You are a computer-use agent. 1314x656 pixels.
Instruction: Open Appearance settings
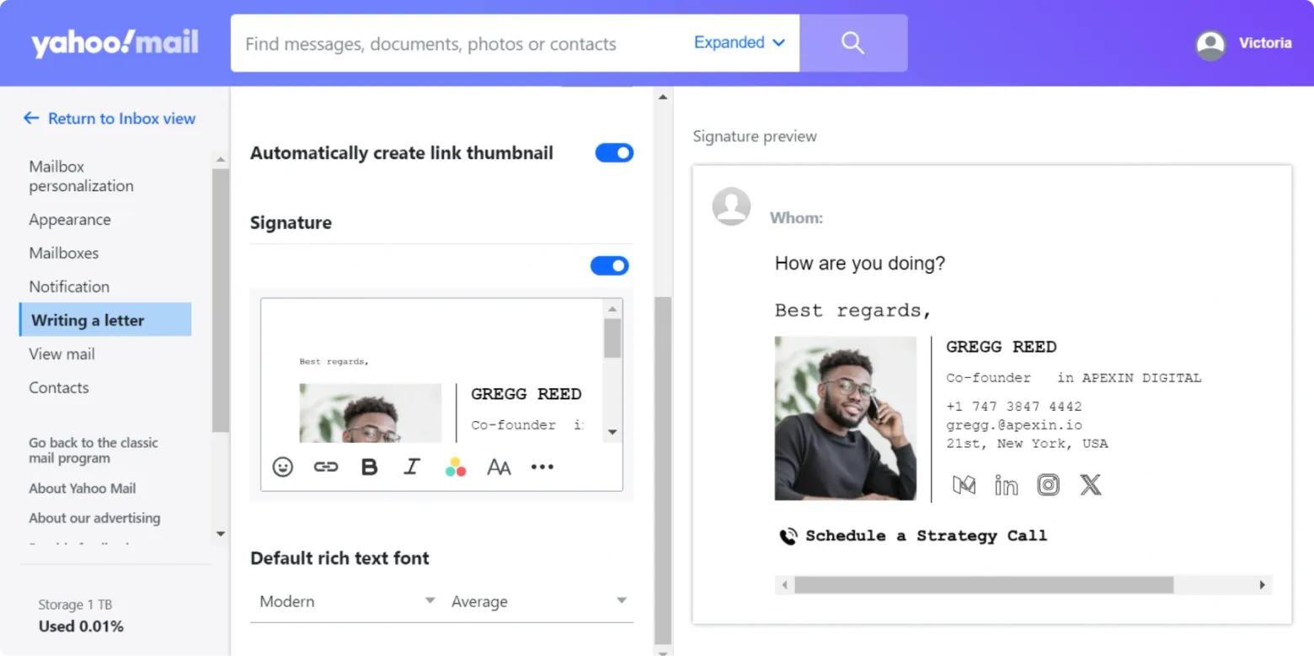[x=70, y=219]
